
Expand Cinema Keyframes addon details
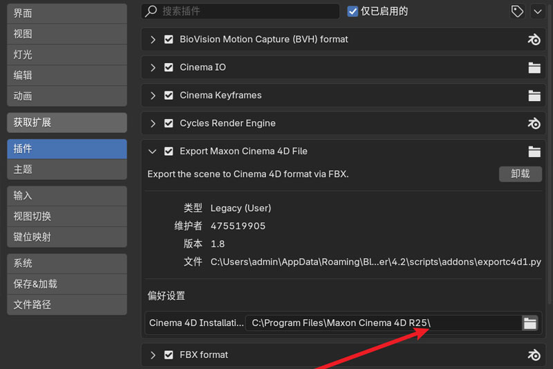[153, 96]
